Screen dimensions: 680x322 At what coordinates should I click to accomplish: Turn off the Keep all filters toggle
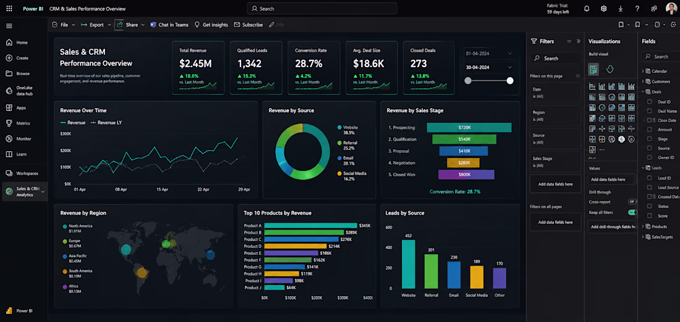[x=632, y=212]
